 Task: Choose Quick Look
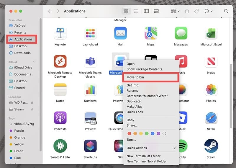[151, 112]
